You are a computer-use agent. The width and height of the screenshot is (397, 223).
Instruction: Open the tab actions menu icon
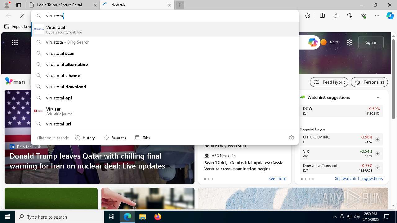(x=19, y=5)
